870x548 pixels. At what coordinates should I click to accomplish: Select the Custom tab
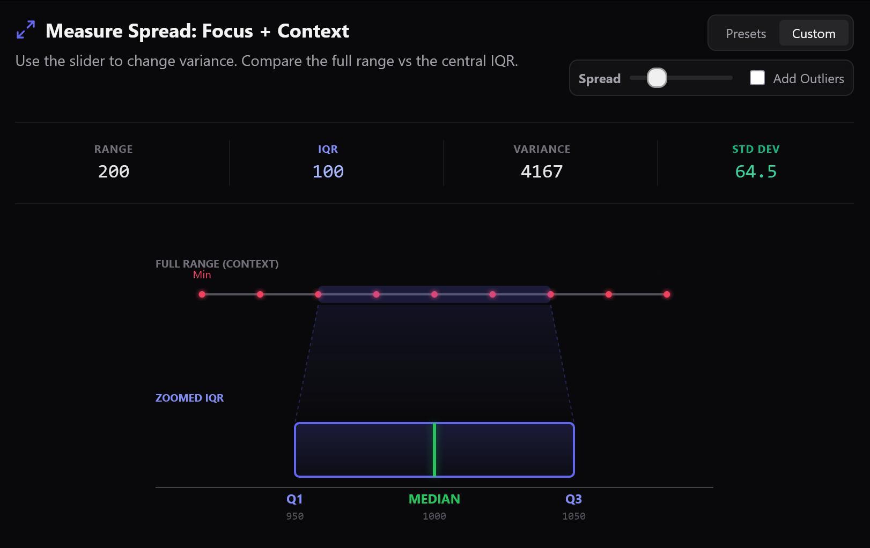pos(813,33)
